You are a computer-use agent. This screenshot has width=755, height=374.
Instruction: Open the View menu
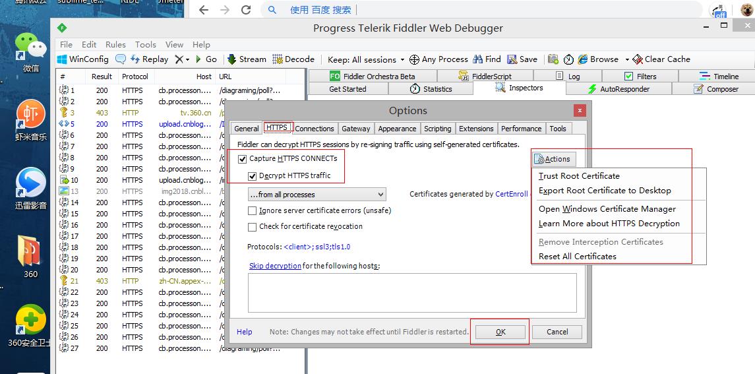tap(174, 44)
